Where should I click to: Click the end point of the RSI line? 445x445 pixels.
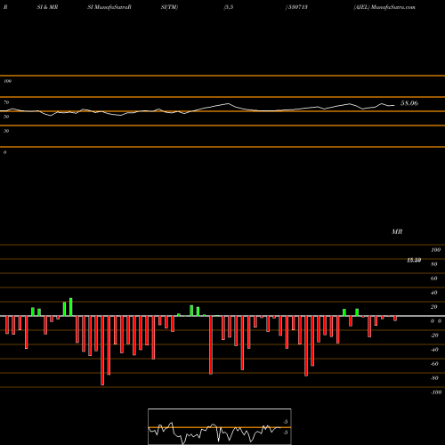394,105
